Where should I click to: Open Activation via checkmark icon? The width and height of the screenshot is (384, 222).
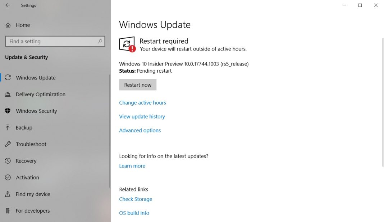click(8, 177)
